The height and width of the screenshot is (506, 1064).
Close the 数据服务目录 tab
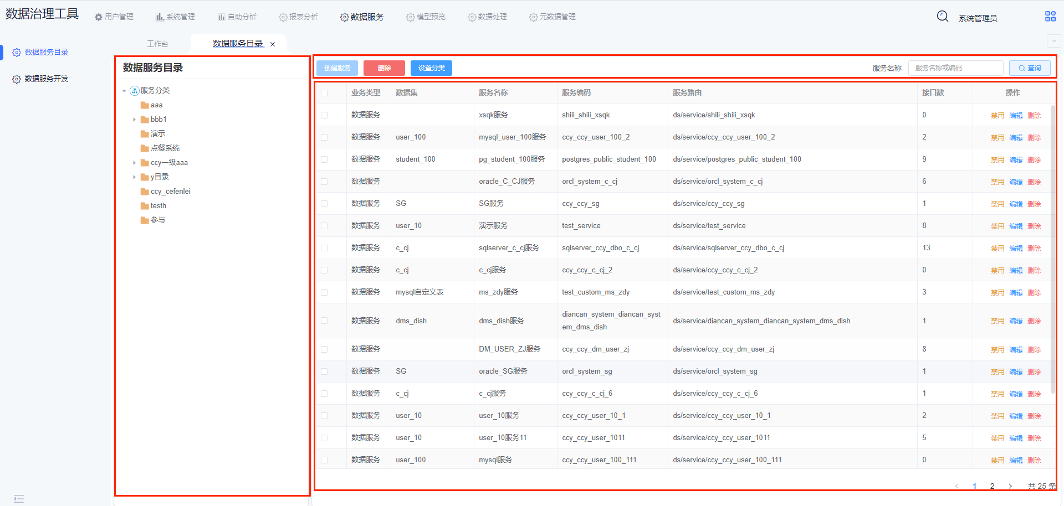[273, 44]
